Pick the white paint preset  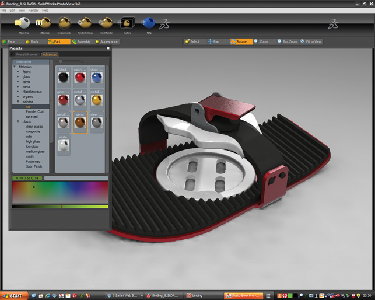(64, 145)
